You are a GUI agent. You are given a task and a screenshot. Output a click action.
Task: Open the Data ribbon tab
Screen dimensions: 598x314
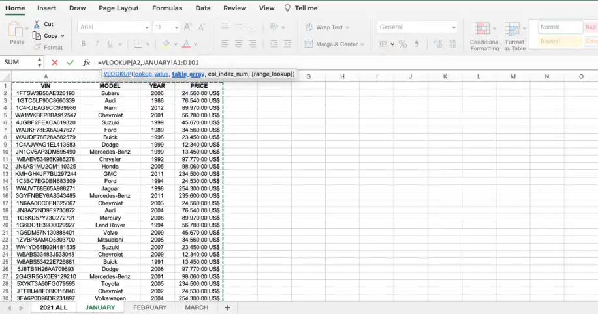click(203, 8)
